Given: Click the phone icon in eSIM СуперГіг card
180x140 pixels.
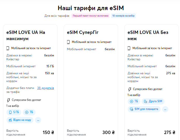Looking at the screenshot, I should 69,42.
